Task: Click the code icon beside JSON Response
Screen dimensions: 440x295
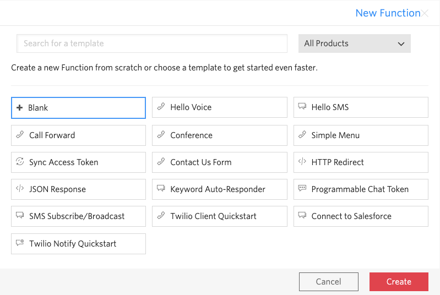Action: [x=20, y=189]
